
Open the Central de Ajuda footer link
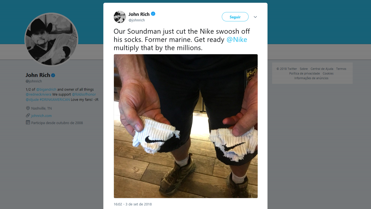(322, 69)
